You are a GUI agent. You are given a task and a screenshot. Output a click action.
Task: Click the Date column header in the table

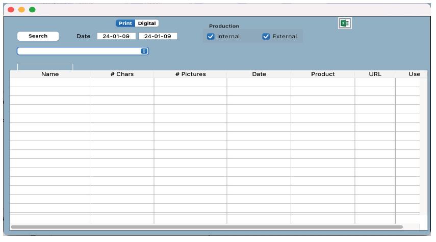(x=259, y=74)
